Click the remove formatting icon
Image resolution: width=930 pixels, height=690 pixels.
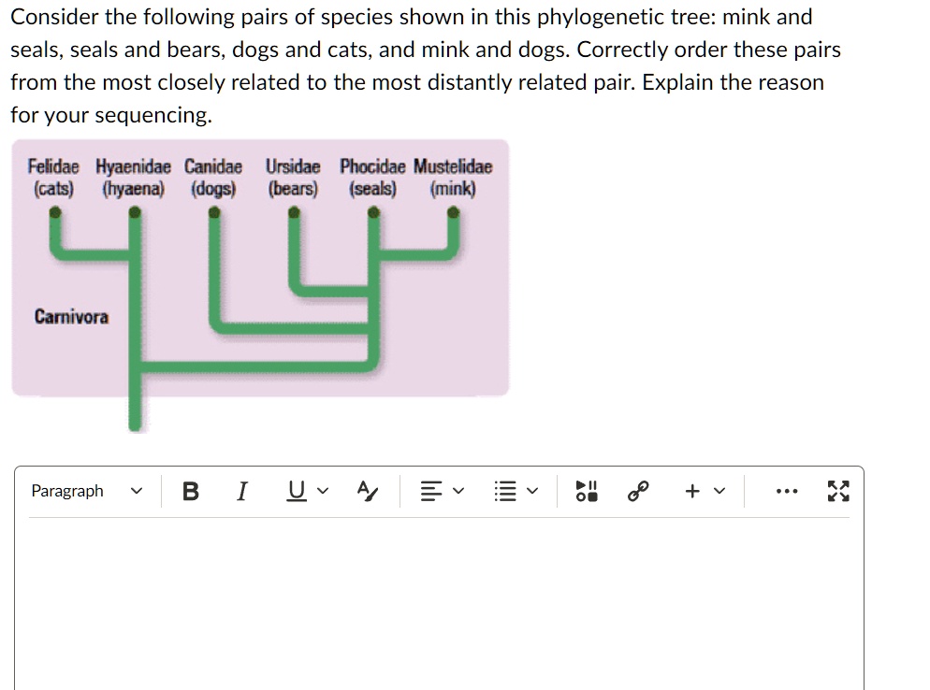point(367,491)
